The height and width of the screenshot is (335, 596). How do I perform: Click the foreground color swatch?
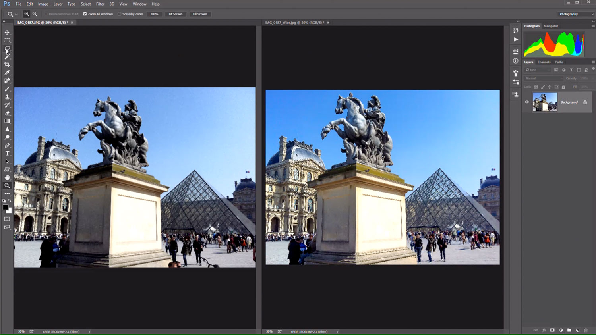click(x=6, y=207)
